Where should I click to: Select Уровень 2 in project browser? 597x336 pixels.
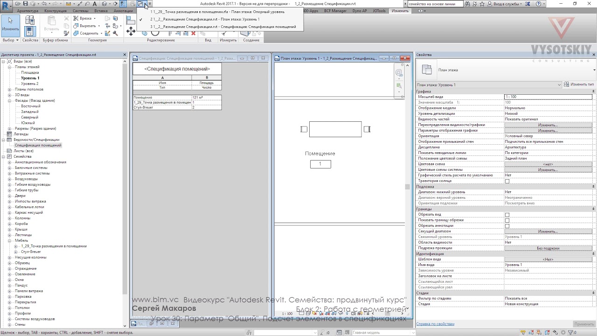[30, 84]
